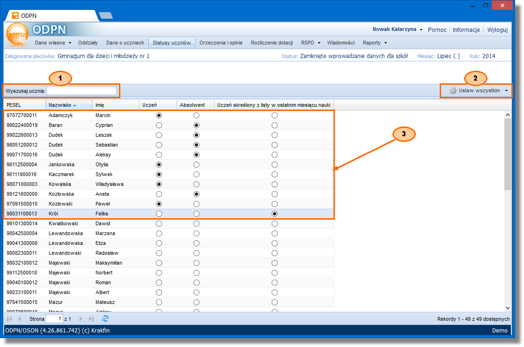The width and height of the screenshot is (524, 347).
Task: Click PESEL cell 97091500010
Action: 22,204
